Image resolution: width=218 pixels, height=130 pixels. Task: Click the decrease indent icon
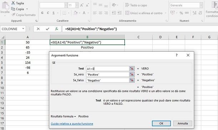coord(114,13)
